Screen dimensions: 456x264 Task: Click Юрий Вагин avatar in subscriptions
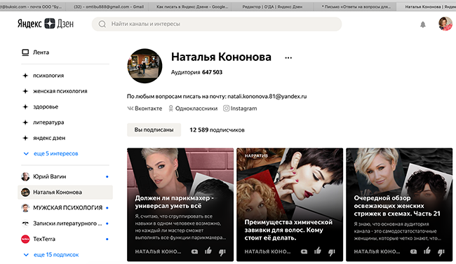pos(25,176)
